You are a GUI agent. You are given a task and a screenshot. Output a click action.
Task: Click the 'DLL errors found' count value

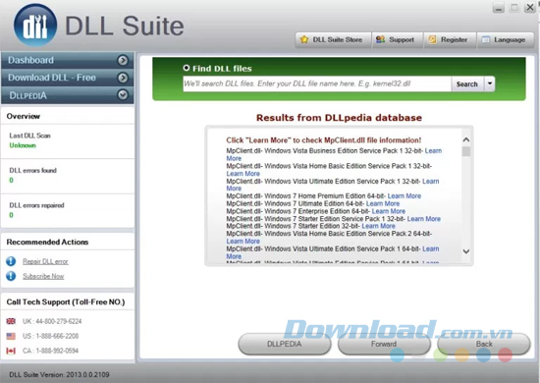[x=12, y=180]
